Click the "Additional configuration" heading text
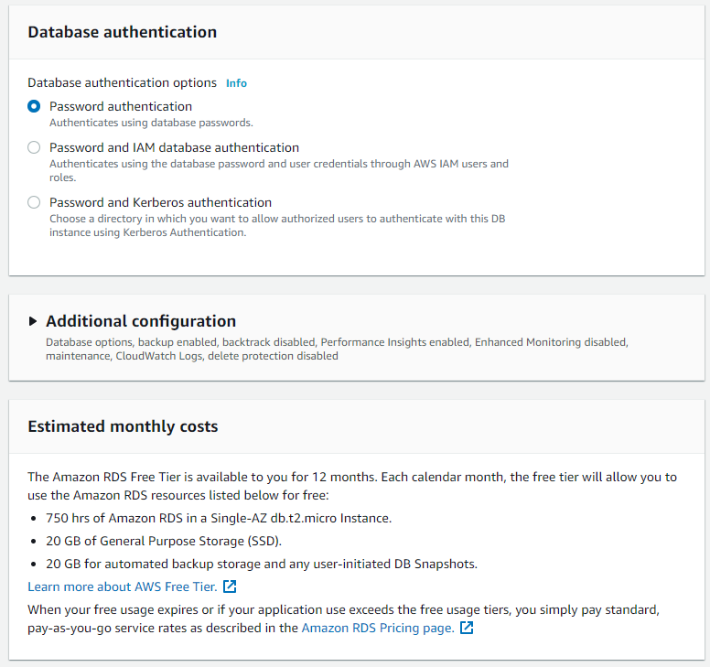This screenshot has height=667, width=710. [141, 321]
